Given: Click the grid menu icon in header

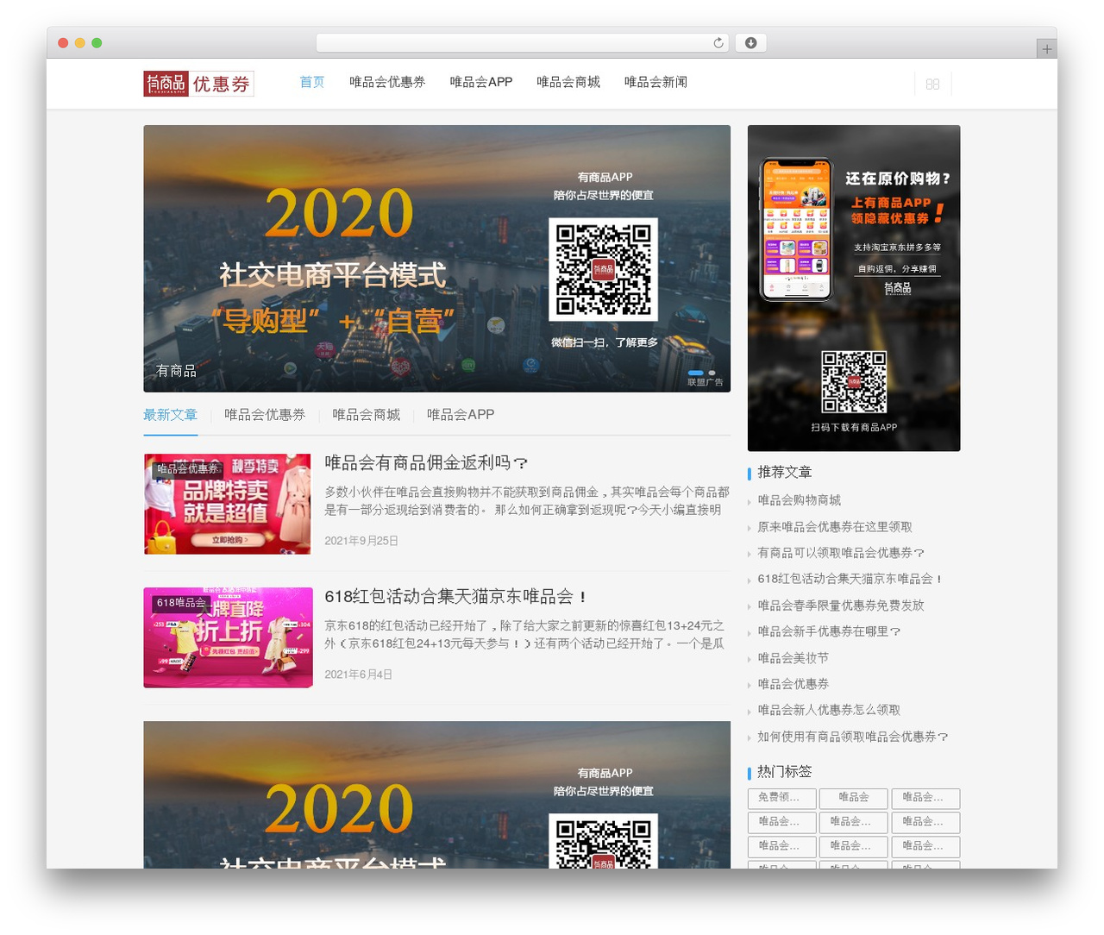Looking at the screenshot, I should tap(932, 84).
